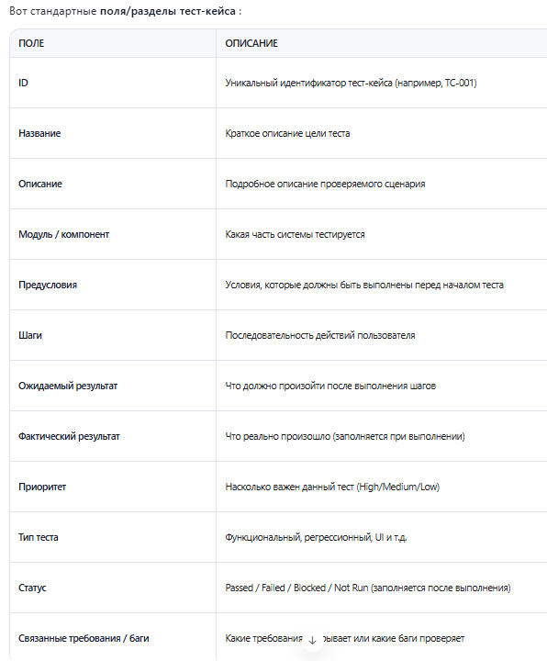This screenshot has width=547, height=661.
Task: Click the Приоритет field cell
Action: coord(113,487)
